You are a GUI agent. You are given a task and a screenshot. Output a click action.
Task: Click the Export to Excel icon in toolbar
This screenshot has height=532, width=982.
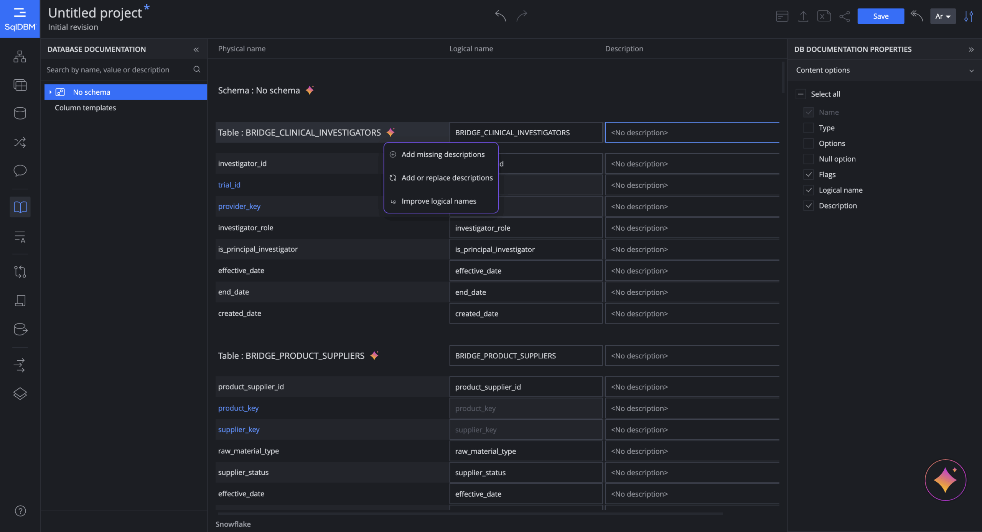[824, 16]
